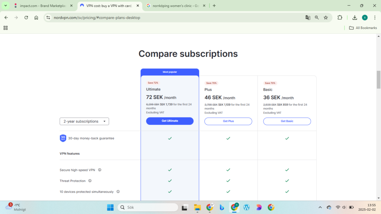The width and height of the screenshot is (381, 214).
Task: Show hidden system tray icons
Action: point(320,207)
